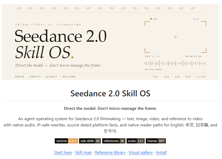Click the bold tagline 'Direct the model. Don't micro-manage the frame.'
The image size is (222, 159).
(110, 109)
